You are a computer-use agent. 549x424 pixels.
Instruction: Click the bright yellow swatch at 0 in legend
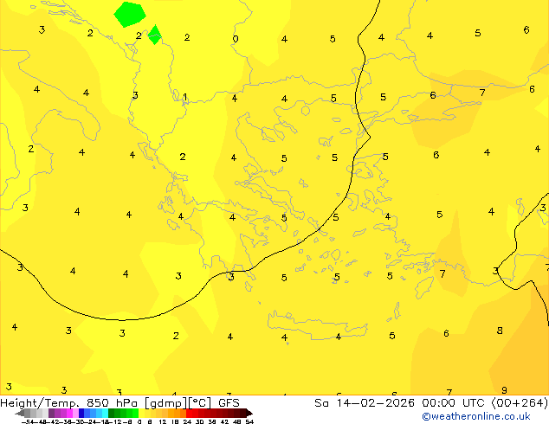(x=141, y=413)
